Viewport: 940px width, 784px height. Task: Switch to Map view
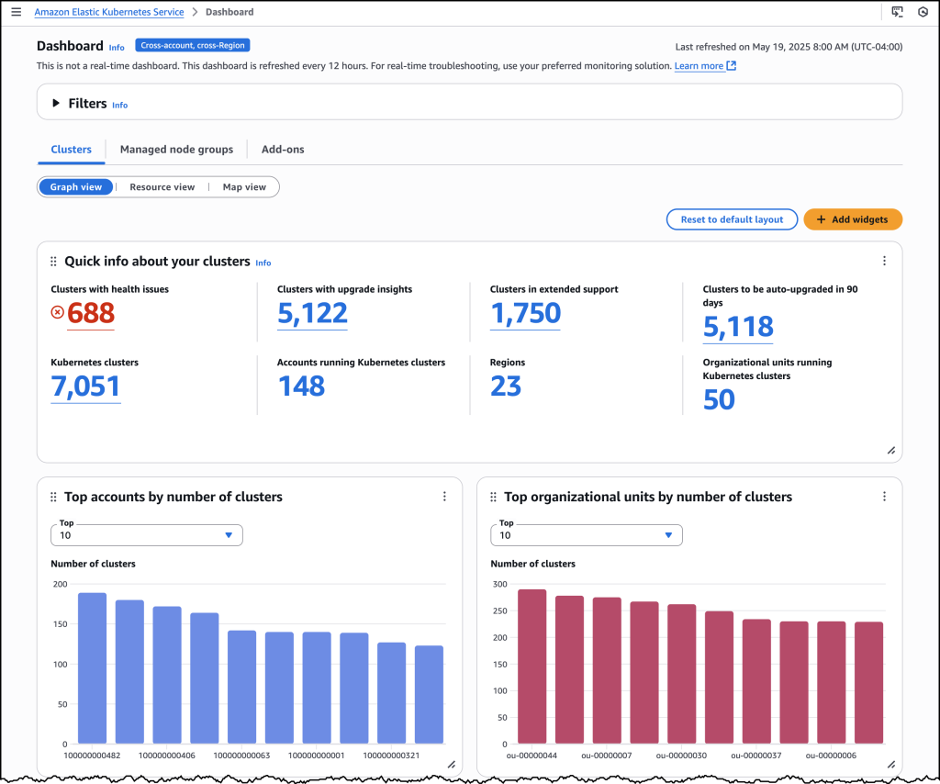tap(243, 186)
